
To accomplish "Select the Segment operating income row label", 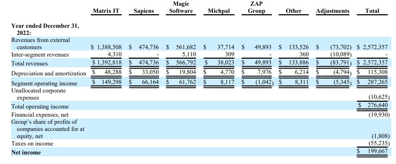I will pyautogui.click(x=44, y=83).
